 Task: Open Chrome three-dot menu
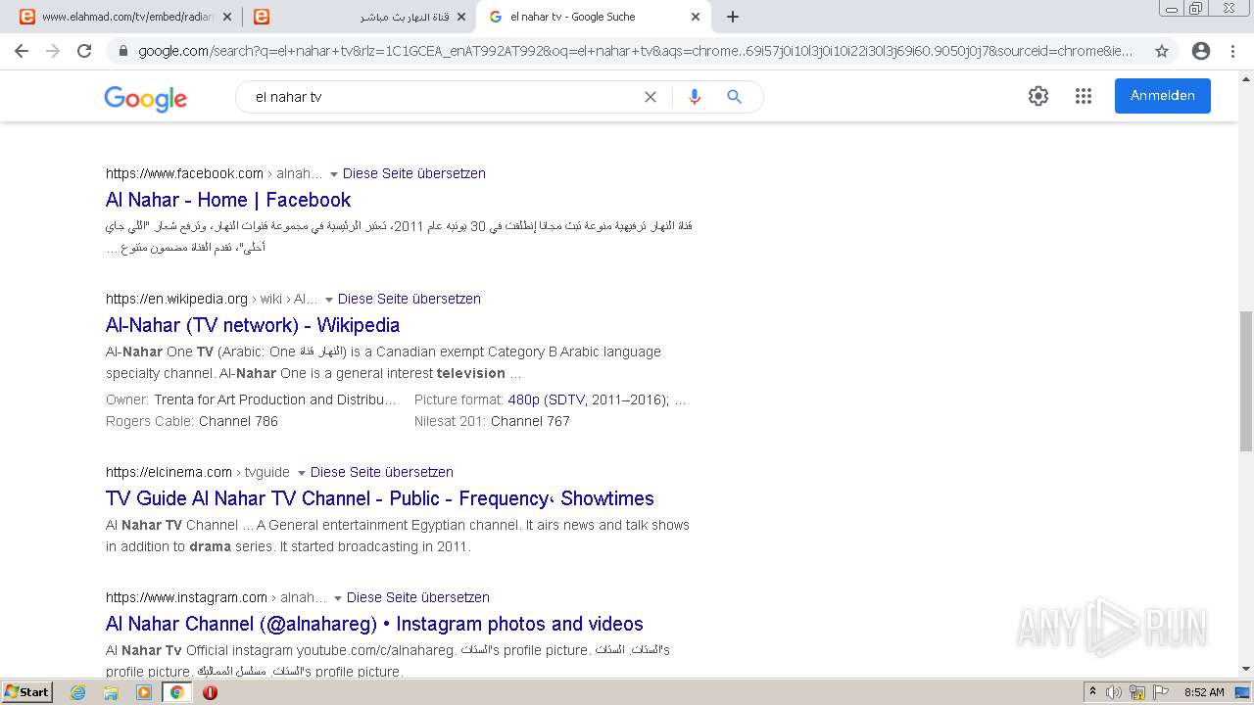[x=1232, y=51]
